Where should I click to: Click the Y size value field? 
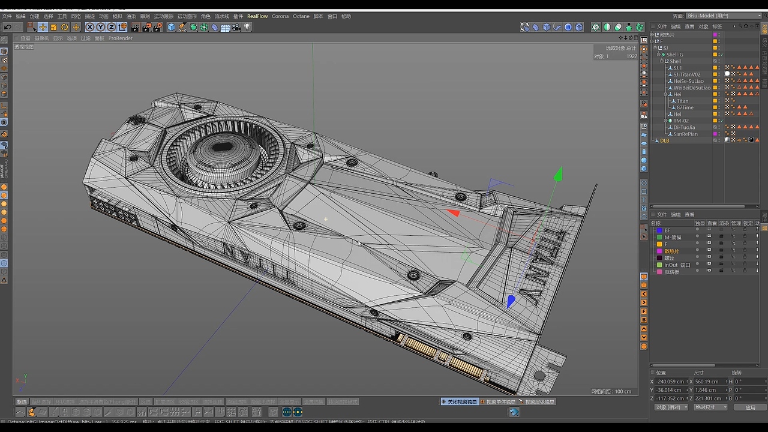coord(710,390)
